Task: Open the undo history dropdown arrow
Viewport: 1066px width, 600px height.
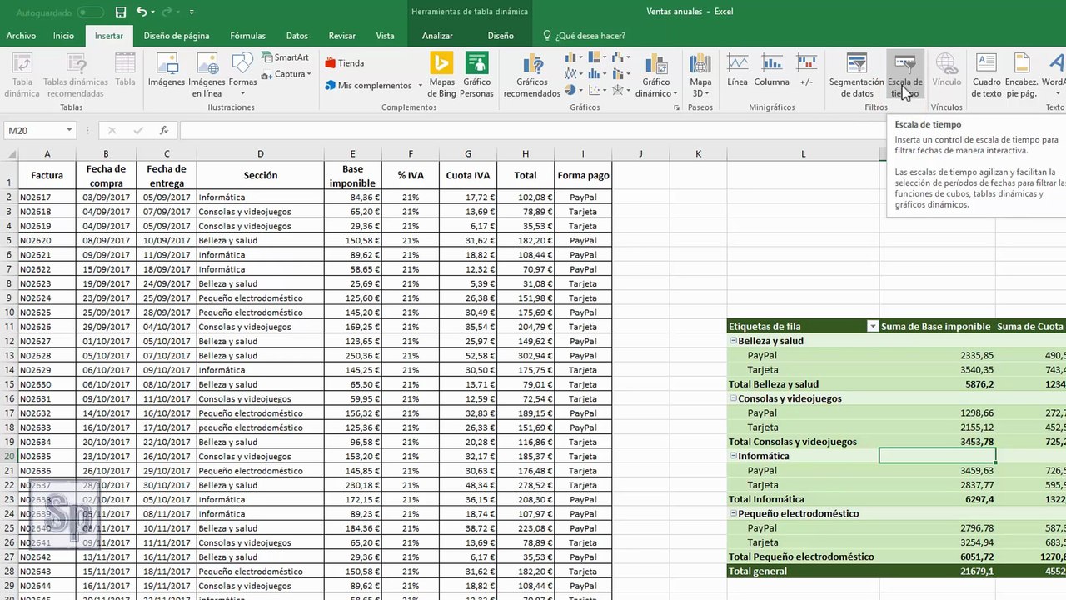Action: pyautogui.click(x=153, y=12)
